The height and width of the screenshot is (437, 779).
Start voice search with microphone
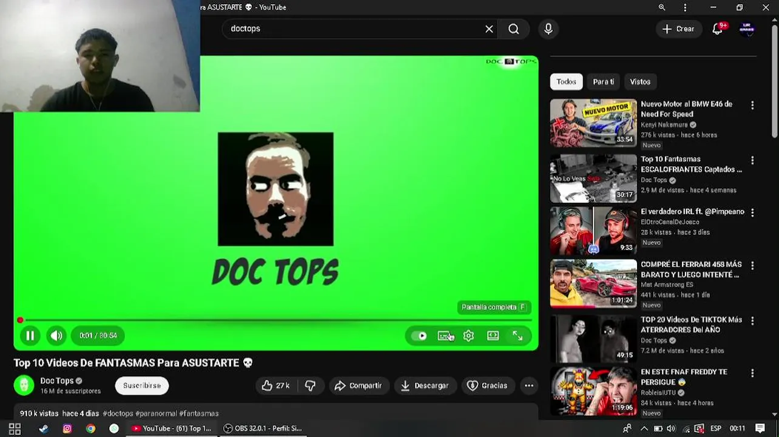tap(548, 29)
